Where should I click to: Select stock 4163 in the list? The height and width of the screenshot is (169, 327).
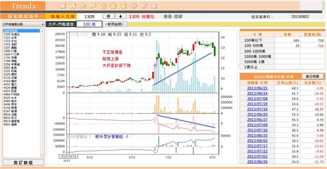10,81
